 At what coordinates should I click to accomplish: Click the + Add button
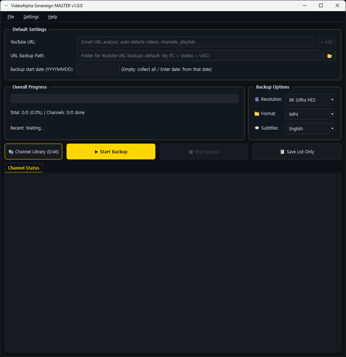pyautogui.click(x=326, y=42)
